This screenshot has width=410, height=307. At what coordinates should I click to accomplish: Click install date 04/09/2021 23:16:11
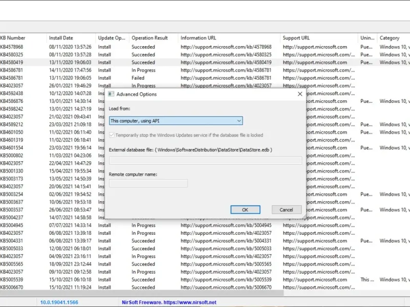(x=70, y=256)
